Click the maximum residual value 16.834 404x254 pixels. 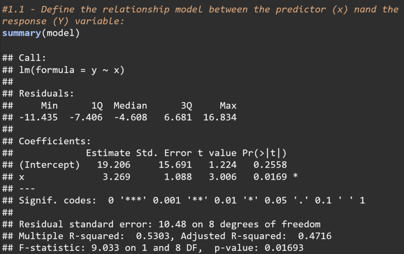pyautogui.click(x=220, y=117)
